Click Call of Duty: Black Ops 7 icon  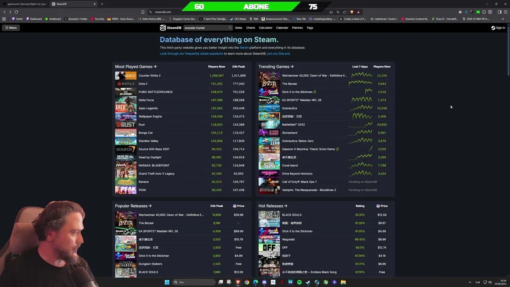click(x=269, y=182)
